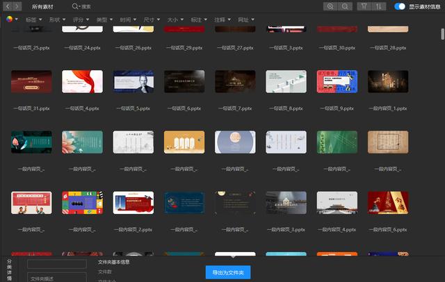This screenshot has height=282, width=445.
Task: Click the vertical scrollbar handle
Action: point(442,34)
